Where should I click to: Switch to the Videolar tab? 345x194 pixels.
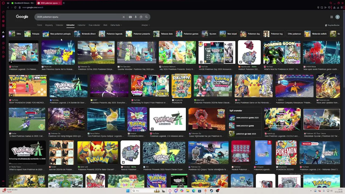(59, 25)
